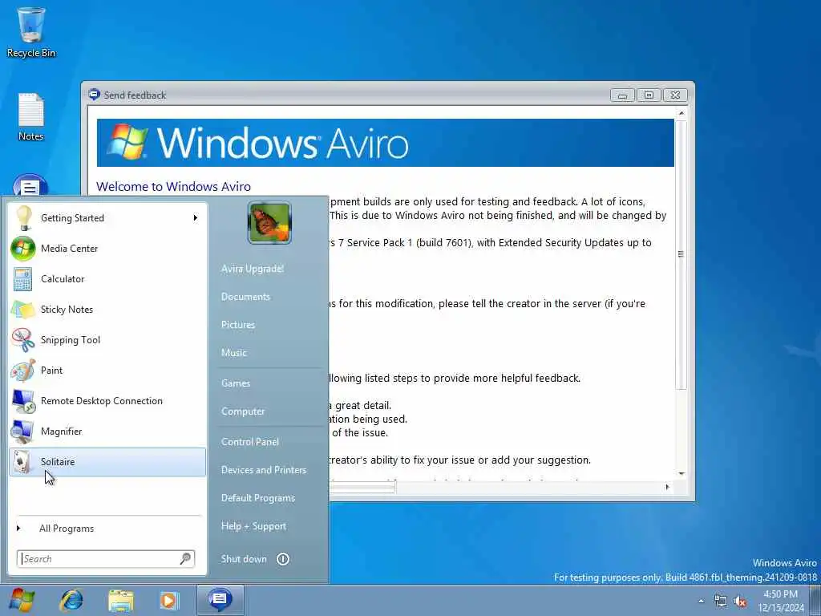This screenshot has height=616, width=821.
Task: Open the Recycle Bin desktop icon
Action: (31, 31)
